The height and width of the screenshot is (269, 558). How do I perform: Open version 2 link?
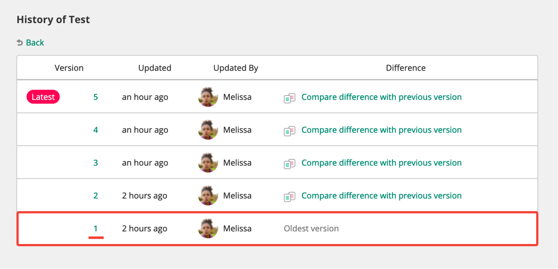coord(96,196)
